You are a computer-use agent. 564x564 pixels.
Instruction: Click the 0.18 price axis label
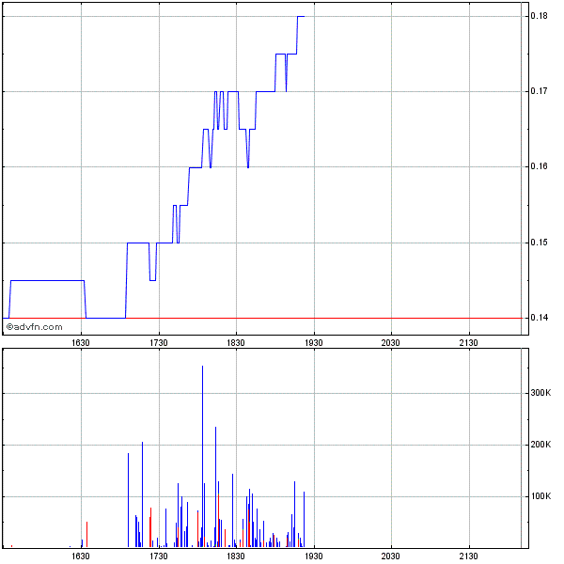click(x=539, y=16)
